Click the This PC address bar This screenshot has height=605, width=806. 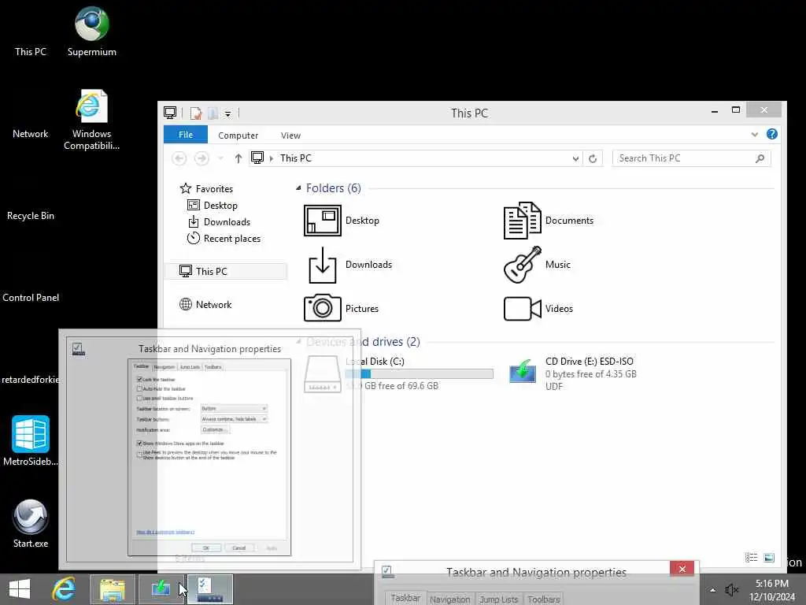point(416,158)
